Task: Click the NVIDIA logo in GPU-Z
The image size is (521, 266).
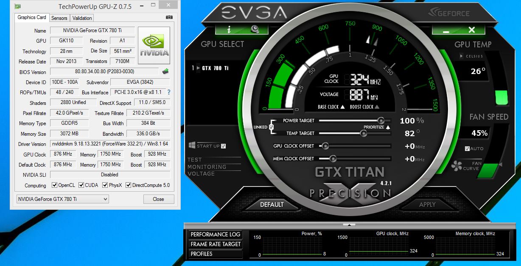Action: [x=154, y=46]
